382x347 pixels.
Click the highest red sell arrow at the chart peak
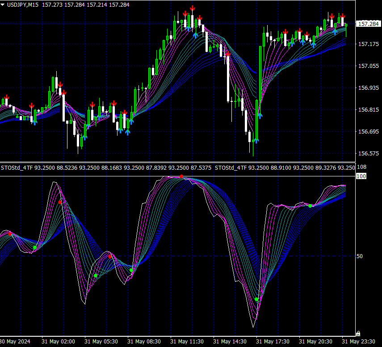[x=193, y=8]
